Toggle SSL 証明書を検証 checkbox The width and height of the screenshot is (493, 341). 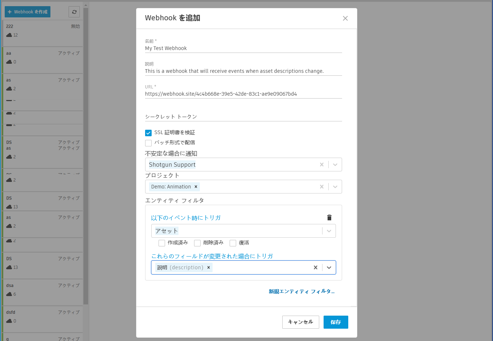tap(148, 133)
